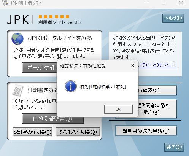The height and width of the screenshot is (156, 189).
Task: Click 終了(C) to exit the software
Action: [174, 147]
